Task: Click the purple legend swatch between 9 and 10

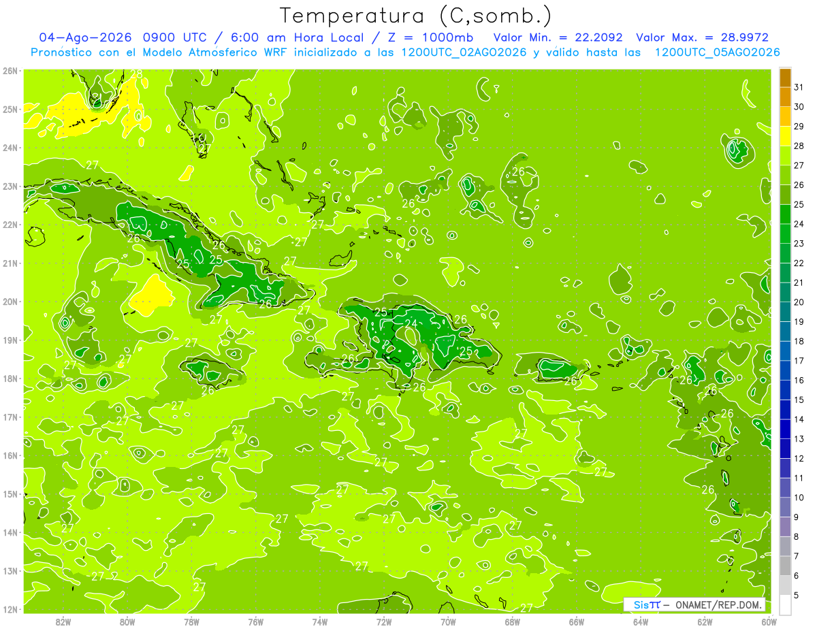Action: click(x=785, y=507)
